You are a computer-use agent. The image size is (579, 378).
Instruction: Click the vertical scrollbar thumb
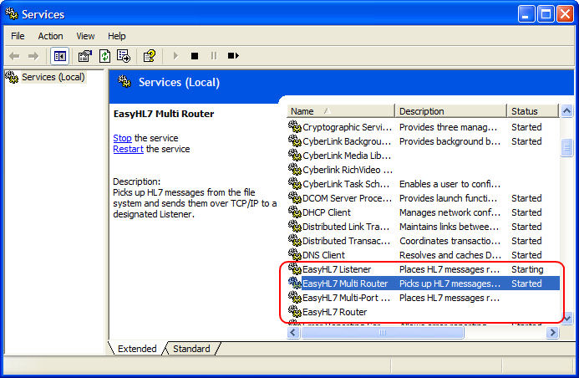coord(566,148)
